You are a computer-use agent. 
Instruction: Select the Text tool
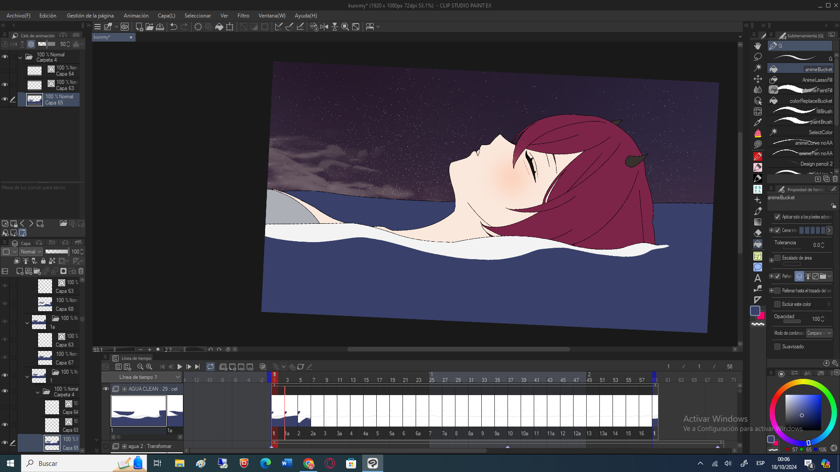758,278
